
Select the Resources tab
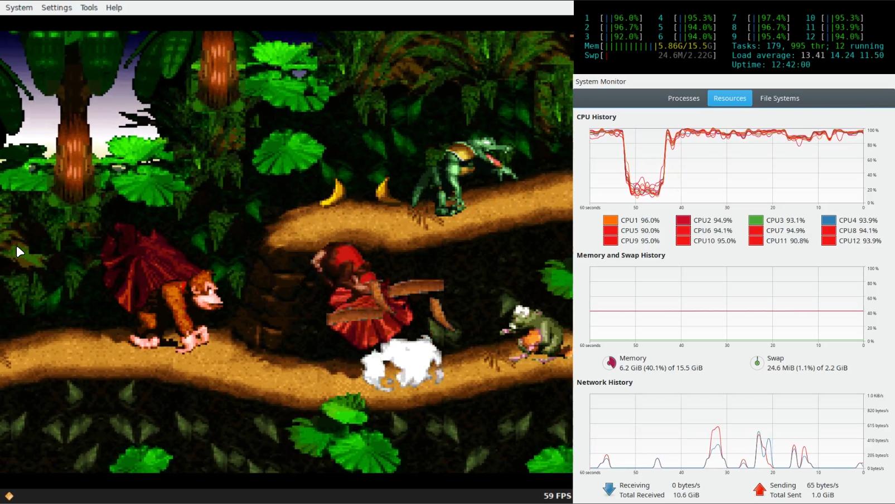[729, 98]
